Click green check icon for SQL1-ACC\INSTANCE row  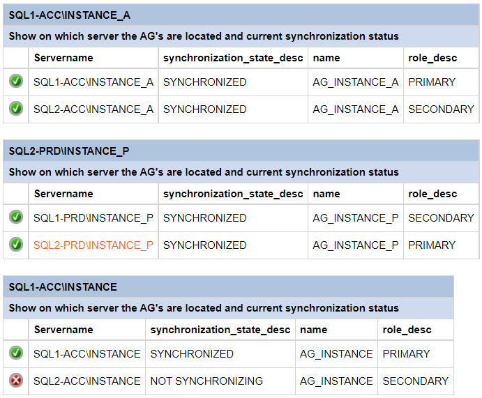click(16, 353)
